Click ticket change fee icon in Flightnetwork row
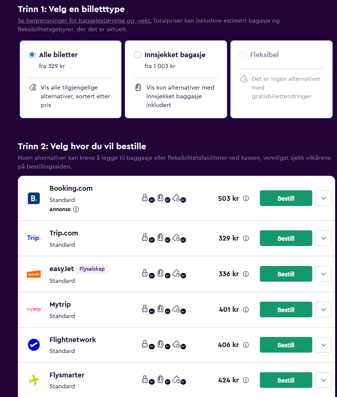This screenshot has height=397, width=337. click(x=178, y=345)
